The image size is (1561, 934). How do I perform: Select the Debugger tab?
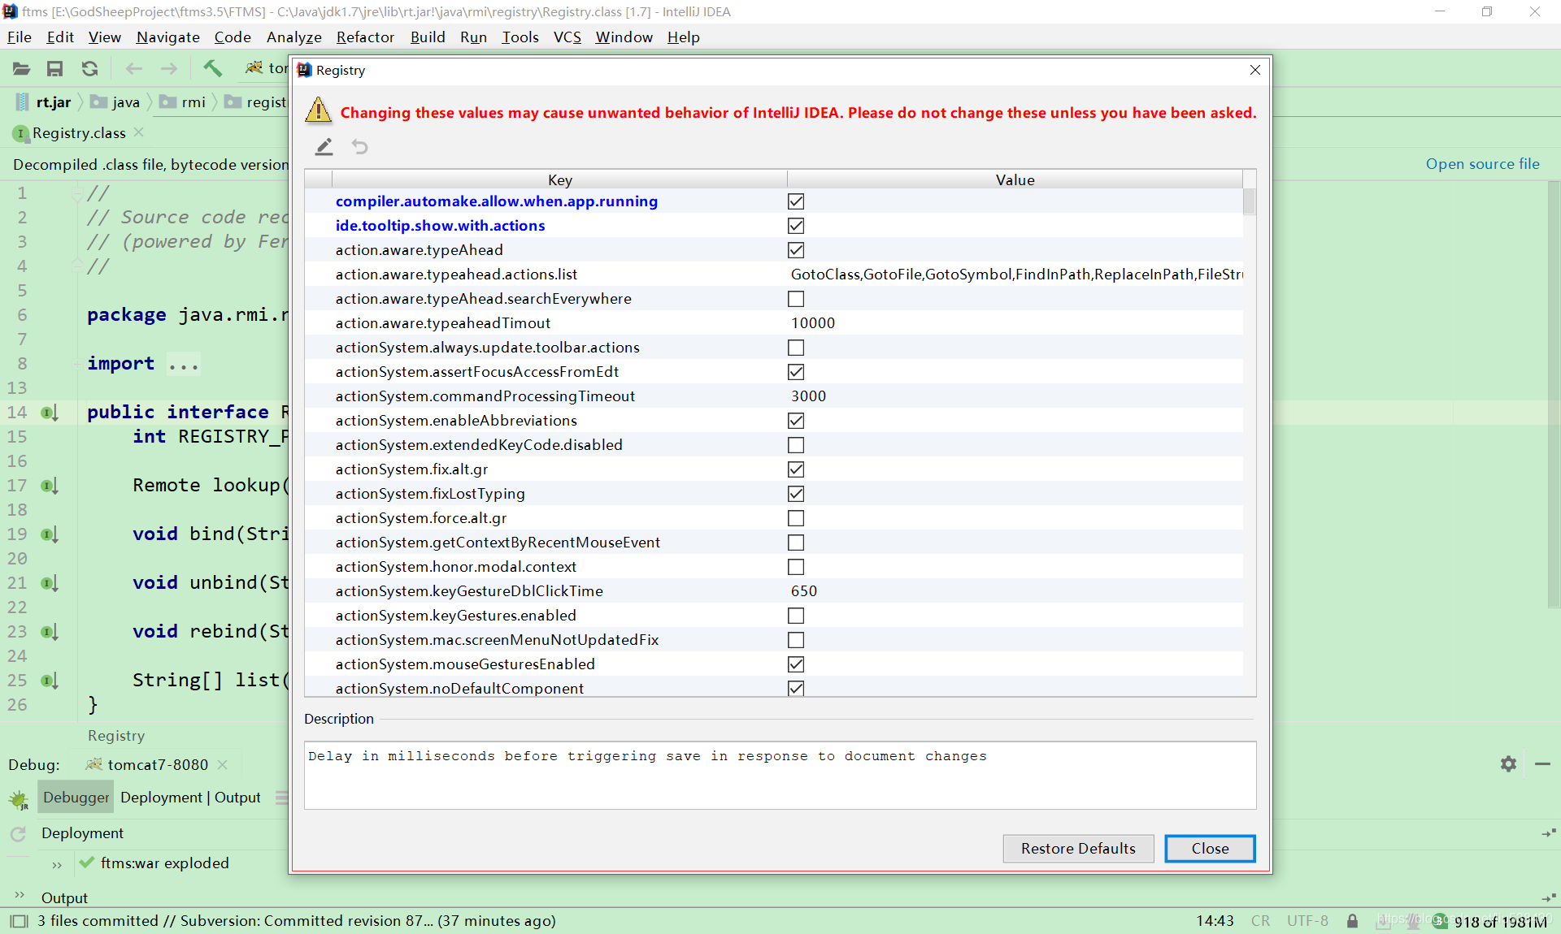[76, 798]
